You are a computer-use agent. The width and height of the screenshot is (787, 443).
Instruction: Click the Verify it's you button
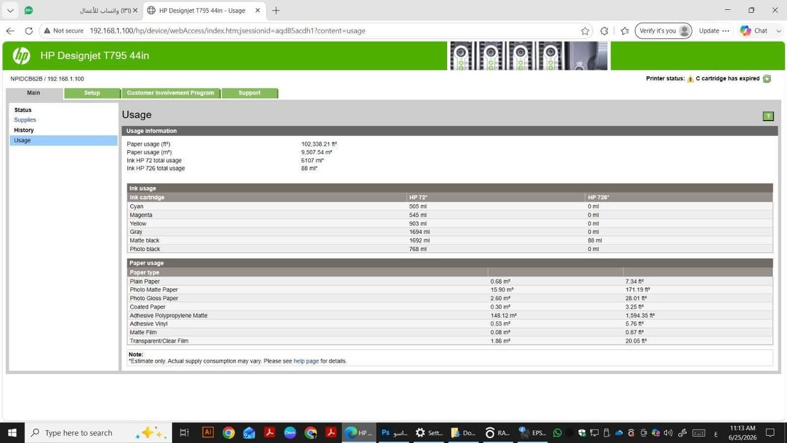pos(663,31)
